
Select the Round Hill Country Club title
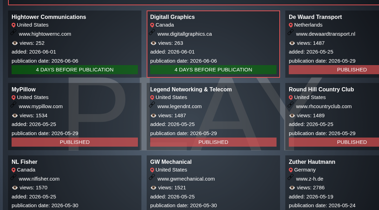pyautogui.click(x=321, y=90)
